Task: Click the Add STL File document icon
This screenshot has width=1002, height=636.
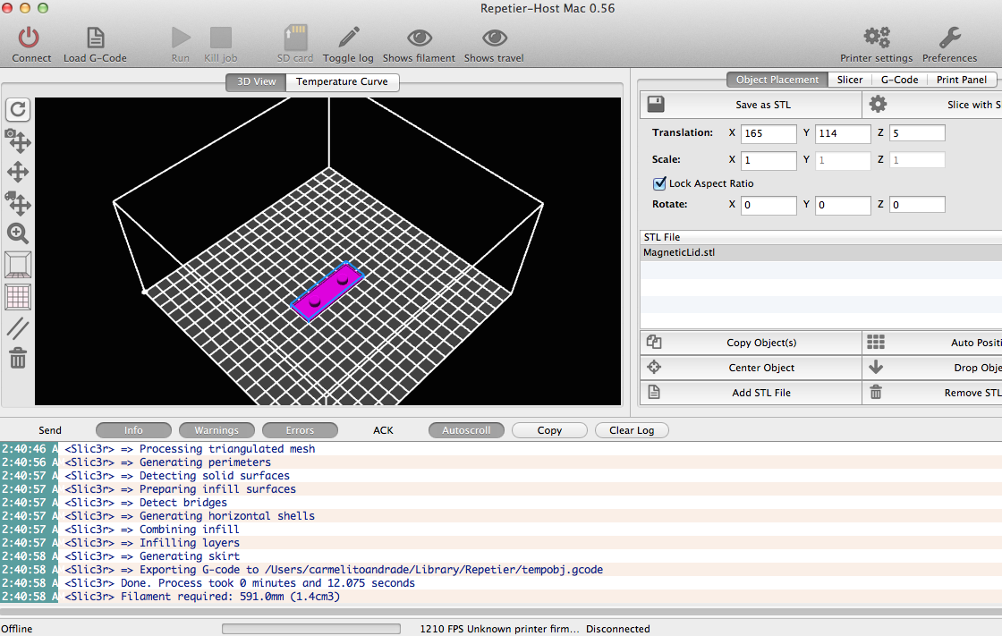Action: pos(654,392)
